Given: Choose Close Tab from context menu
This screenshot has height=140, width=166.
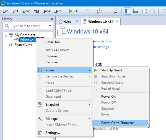Looking at the screenshot, I should click(x=65, y=42).
